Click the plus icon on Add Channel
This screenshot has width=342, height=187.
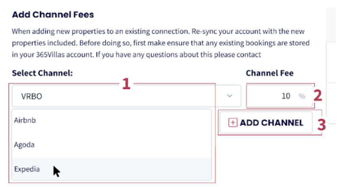pos(233,123)
